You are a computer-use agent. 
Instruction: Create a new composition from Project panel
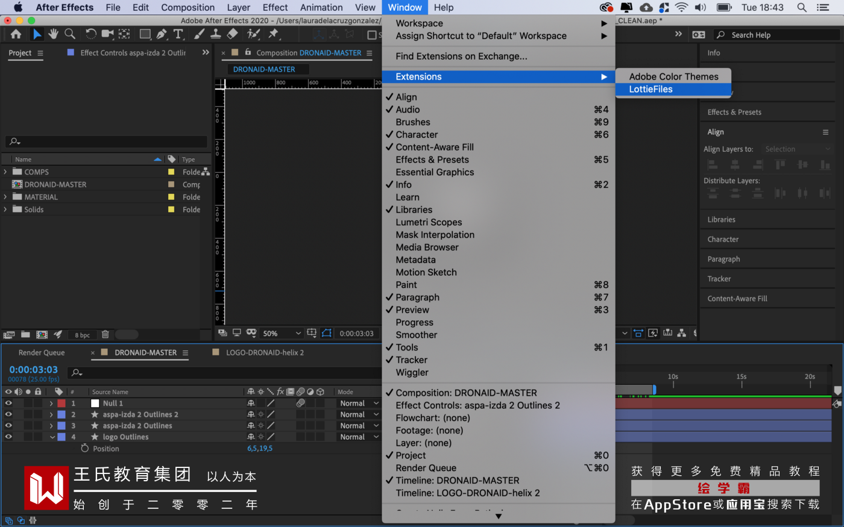(42, 334)
